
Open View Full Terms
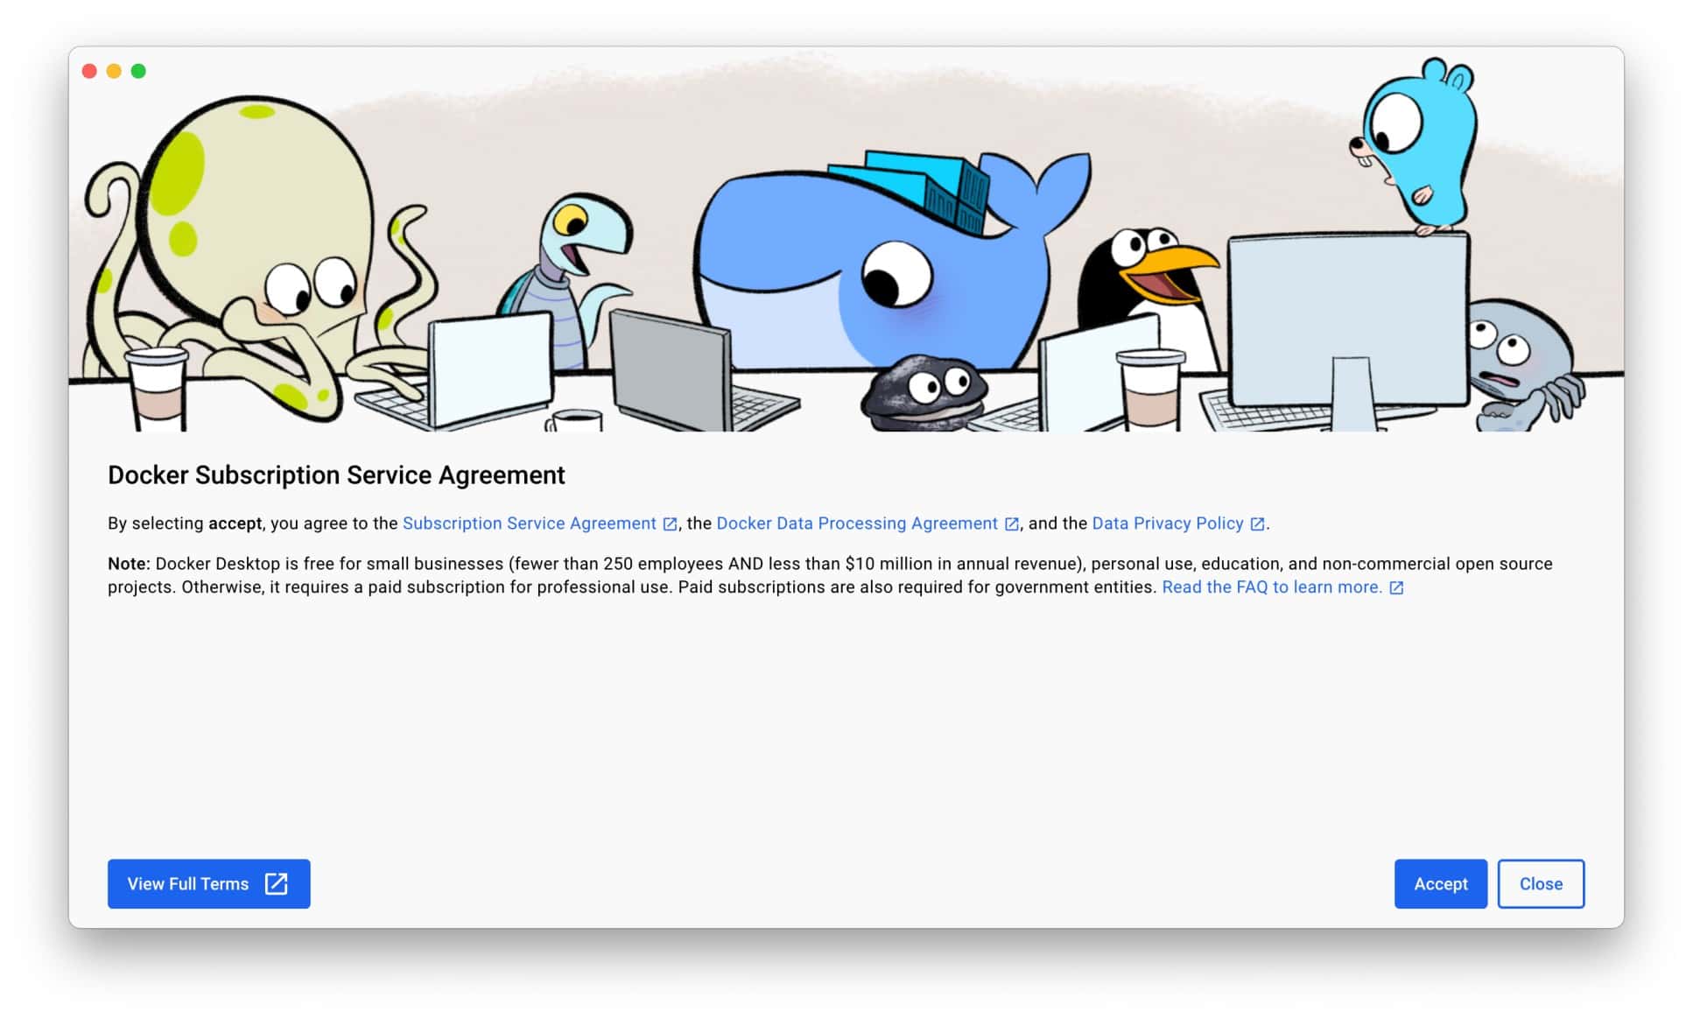coord(208,883)
